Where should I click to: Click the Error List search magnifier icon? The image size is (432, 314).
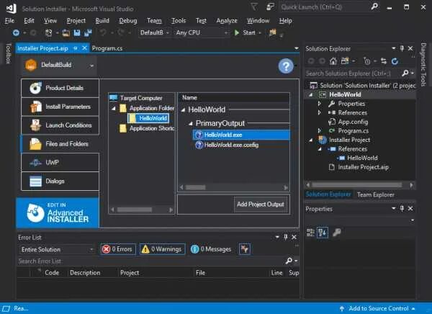[289, 261]
